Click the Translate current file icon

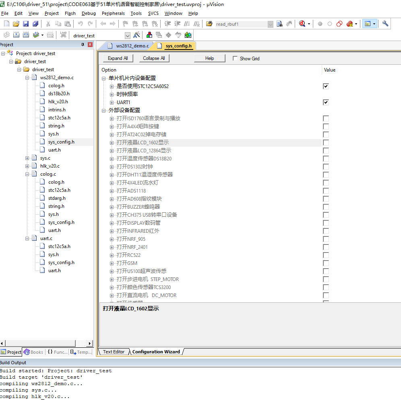pos(7,35)
